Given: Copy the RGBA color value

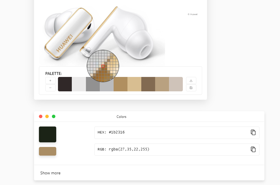Looking at the screenshot, I should pos(253,149).
